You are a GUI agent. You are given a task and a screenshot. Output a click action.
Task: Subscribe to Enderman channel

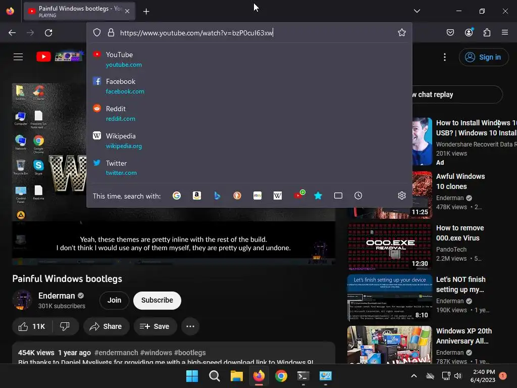[158, 300]
